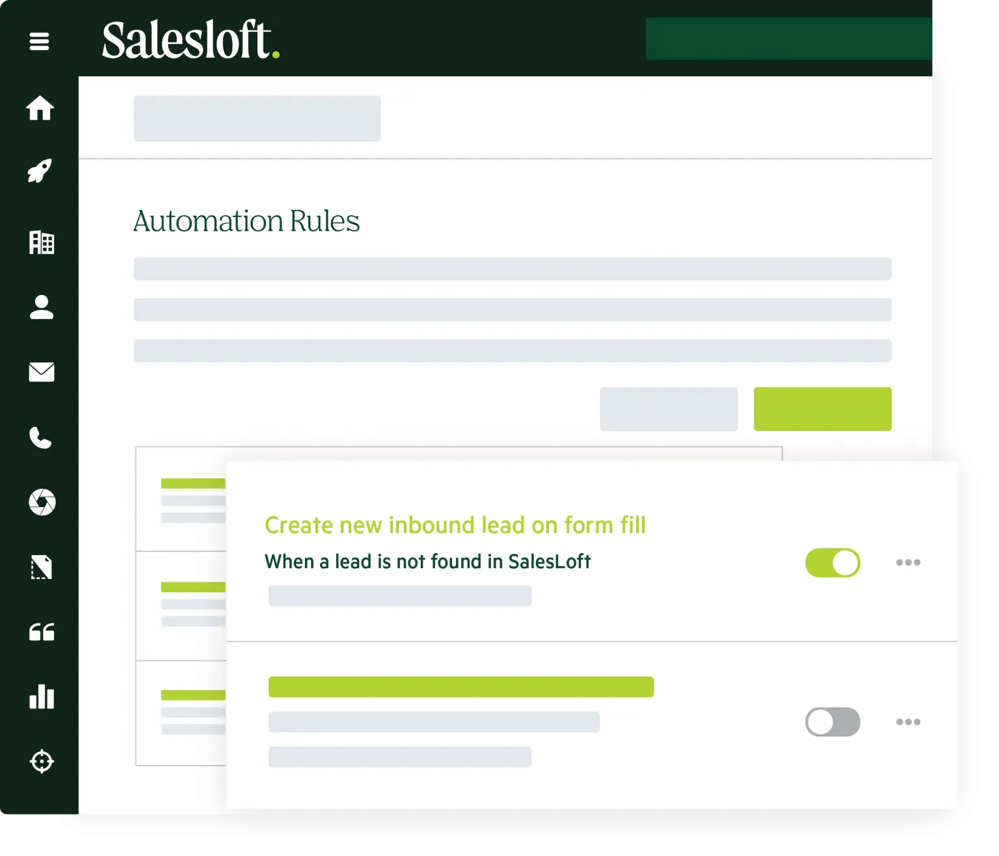Open the document page icon in sidebar

point(42,567)
